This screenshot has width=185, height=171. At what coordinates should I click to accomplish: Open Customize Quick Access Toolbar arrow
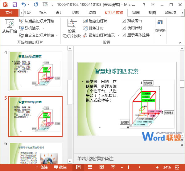coord(52,5)
